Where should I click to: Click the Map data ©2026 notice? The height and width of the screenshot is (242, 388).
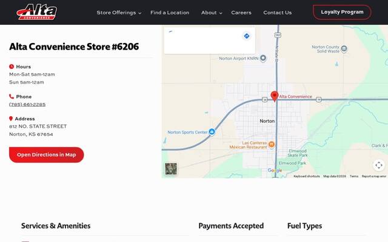coord(335,176)
